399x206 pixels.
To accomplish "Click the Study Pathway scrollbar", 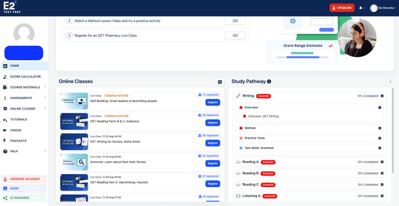I will click(393, 130).
